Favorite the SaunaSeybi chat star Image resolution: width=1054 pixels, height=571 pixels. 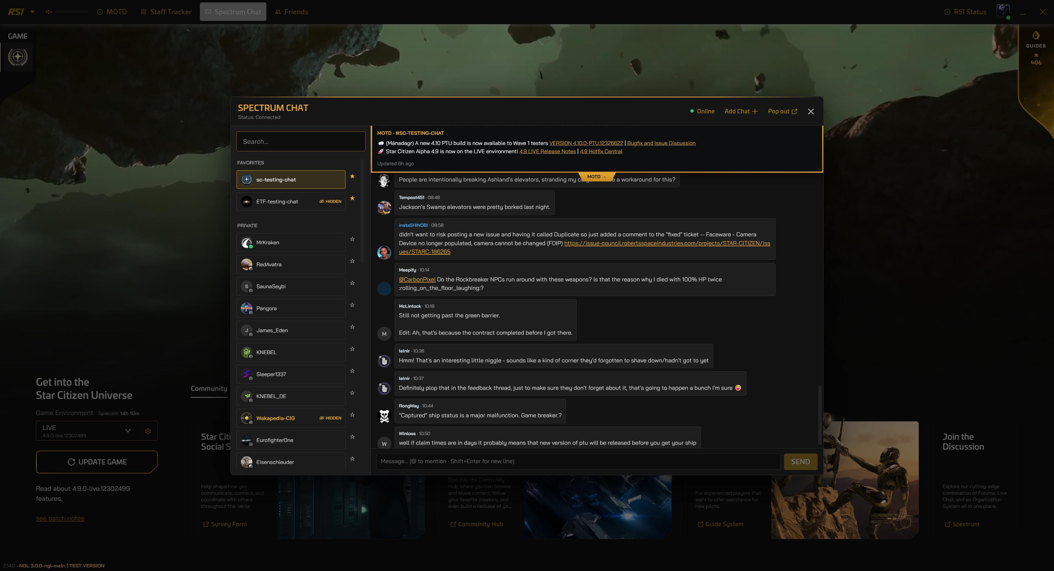(x=352, y=283)
